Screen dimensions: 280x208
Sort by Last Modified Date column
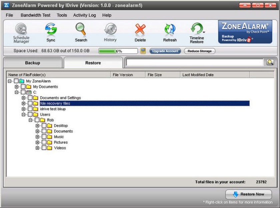215,75
